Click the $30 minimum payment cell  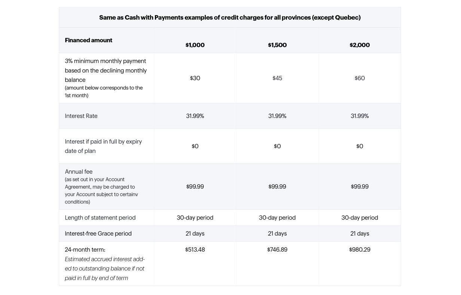[195, 78]
